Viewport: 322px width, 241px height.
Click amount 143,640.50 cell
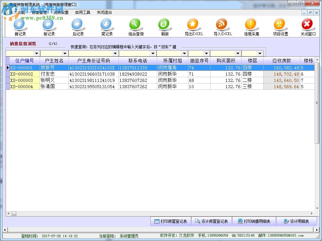[x=282, y=80]
